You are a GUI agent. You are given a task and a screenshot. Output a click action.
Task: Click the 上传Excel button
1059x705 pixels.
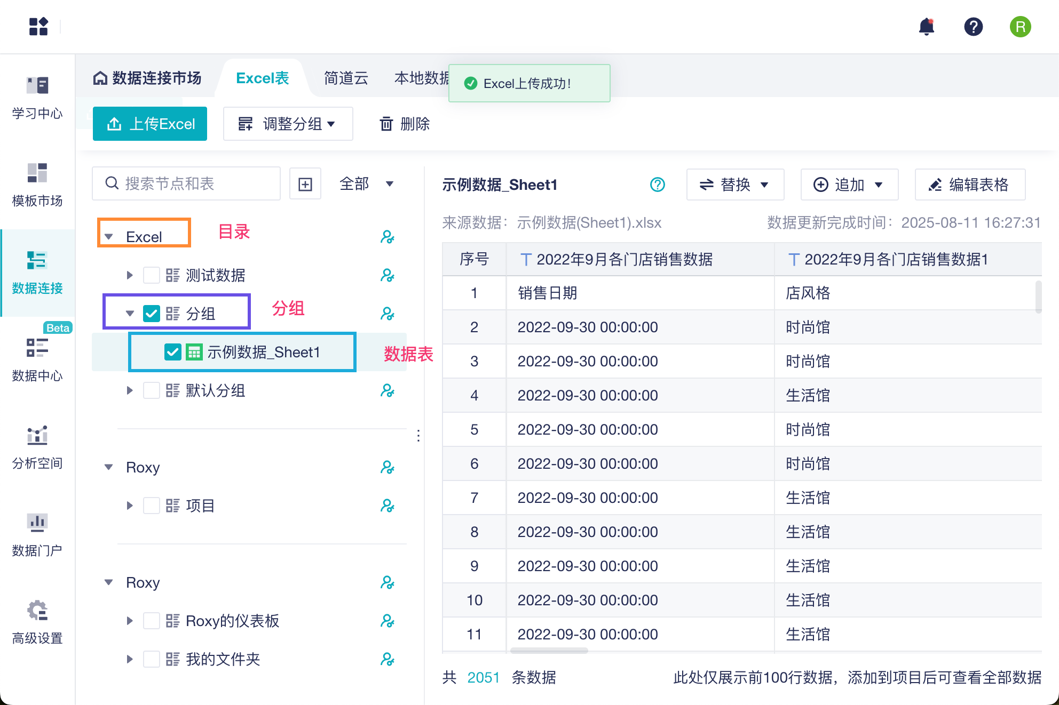(150, 124)
